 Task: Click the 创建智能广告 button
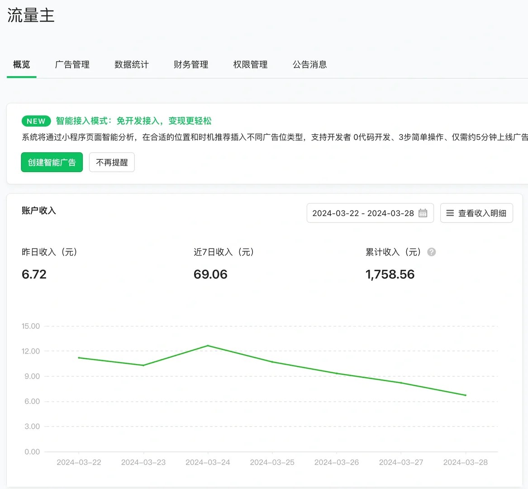pos(52,162)
